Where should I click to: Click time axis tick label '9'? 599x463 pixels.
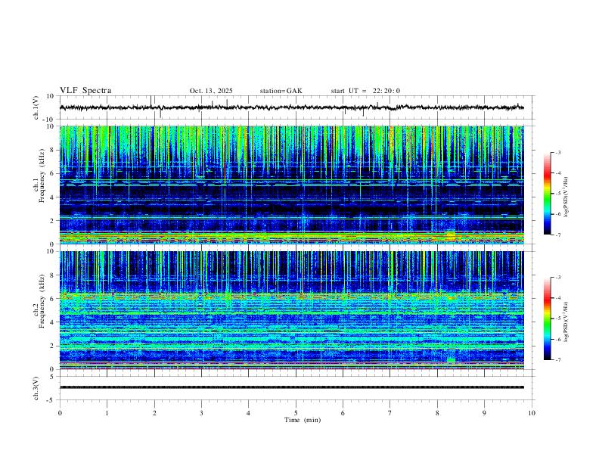pyautogui.click(x=484, y=413)
